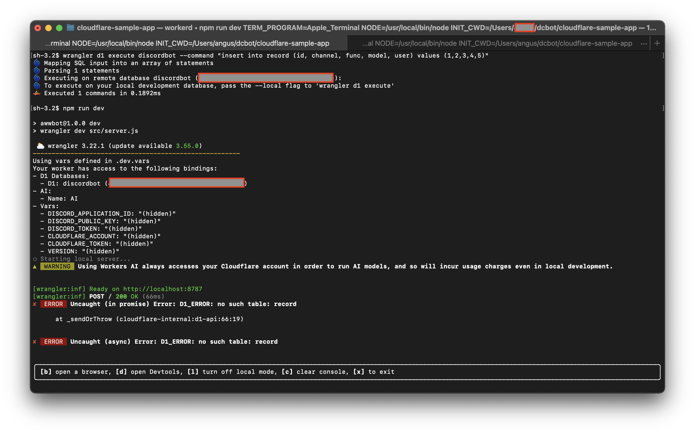695x433 pixels.
Task: Click the back chevron in the title bar
Action: coord(196,28)
